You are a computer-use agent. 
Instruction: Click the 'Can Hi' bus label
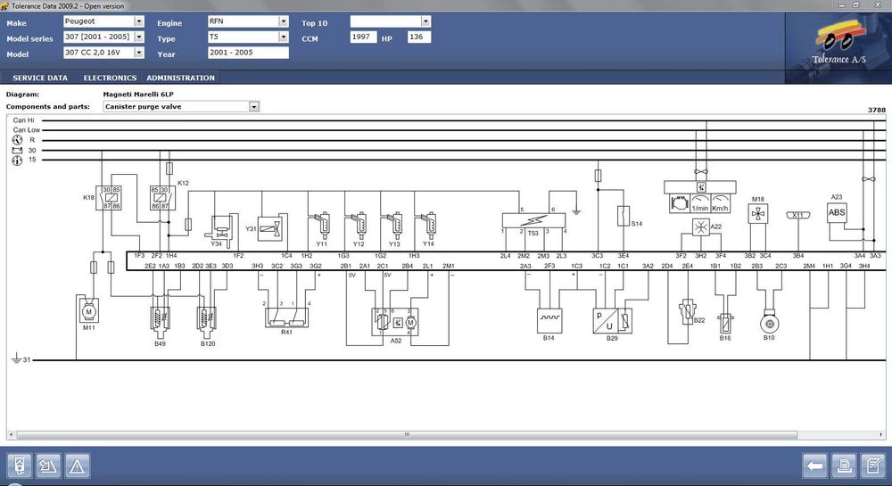tap(24, 120)
